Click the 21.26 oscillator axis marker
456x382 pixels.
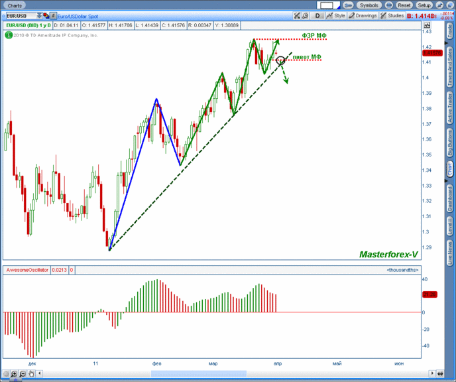click(429, 294)
